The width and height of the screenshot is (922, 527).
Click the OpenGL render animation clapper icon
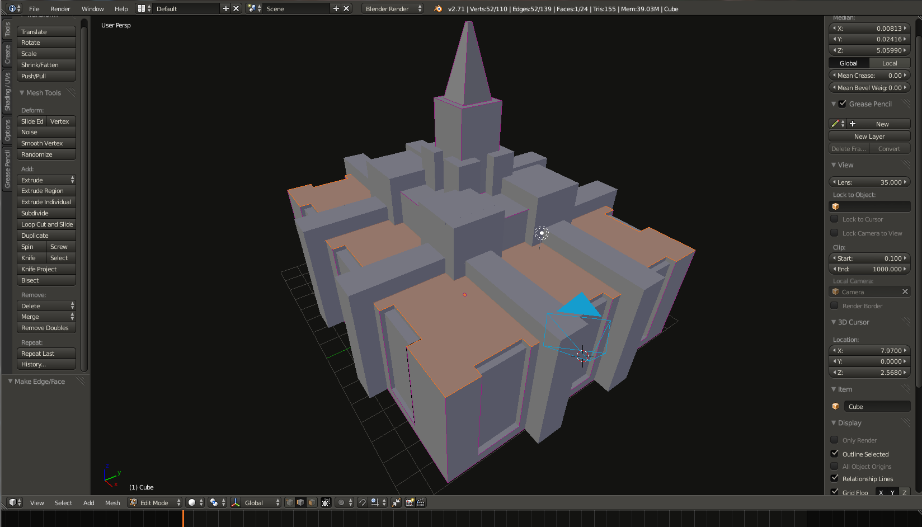pyautogui.click(x=421, y=502)
